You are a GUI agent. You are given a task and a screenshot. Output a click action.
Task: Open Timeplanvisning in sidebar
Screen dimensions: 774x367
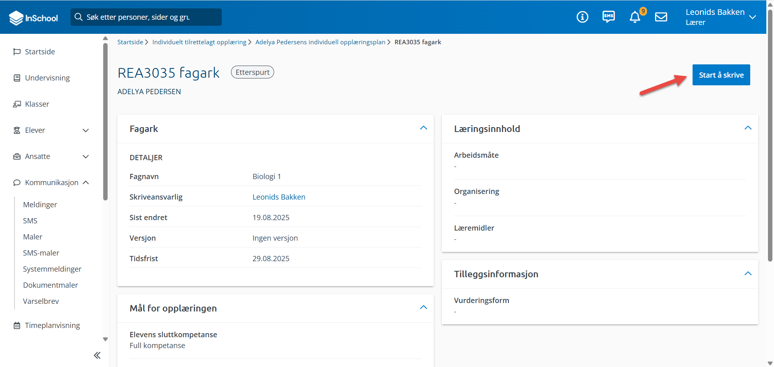click(52, 325)
